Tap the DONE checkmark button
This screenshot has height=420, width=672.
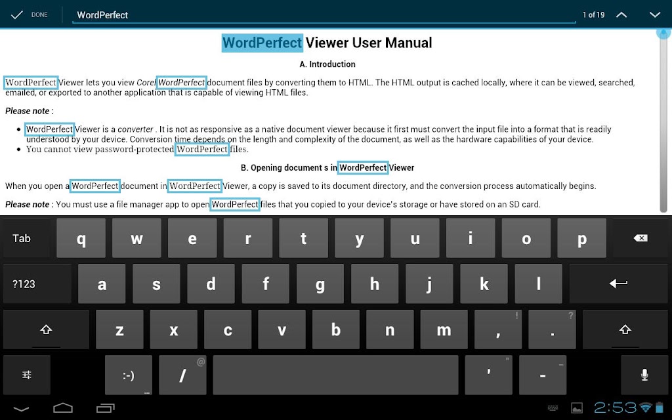[29, 14]
